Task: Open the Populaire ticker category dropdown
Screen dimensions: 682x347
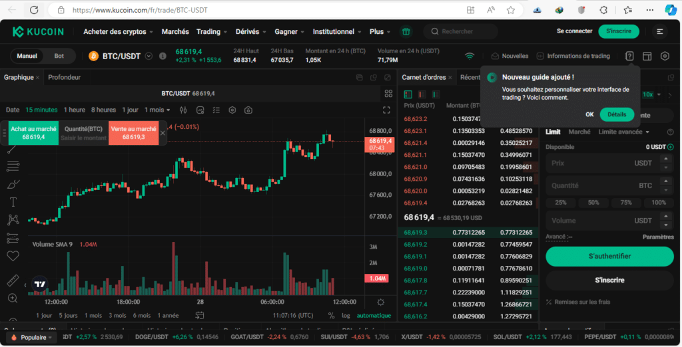Action: pos(32,338)
